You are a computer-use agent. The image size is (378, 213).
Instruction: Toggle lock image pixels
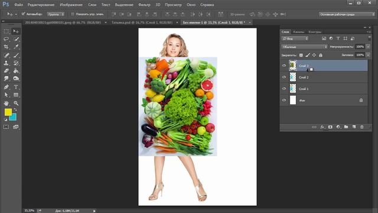[308, 55]
